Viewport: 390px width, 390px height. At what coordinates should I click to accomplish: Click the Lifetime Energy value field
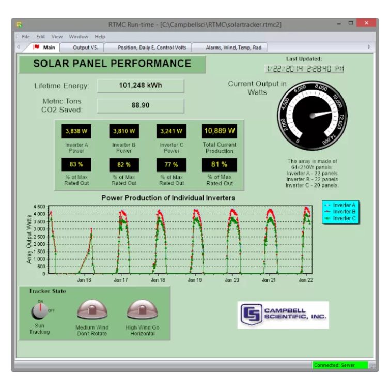tap(141, 86)
